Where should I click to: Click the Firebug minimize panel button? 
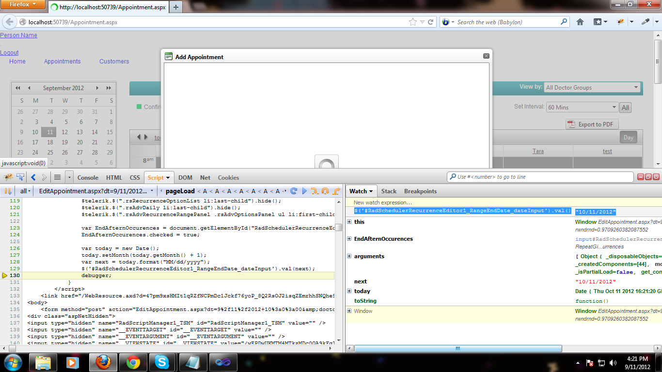pos(641,177)
